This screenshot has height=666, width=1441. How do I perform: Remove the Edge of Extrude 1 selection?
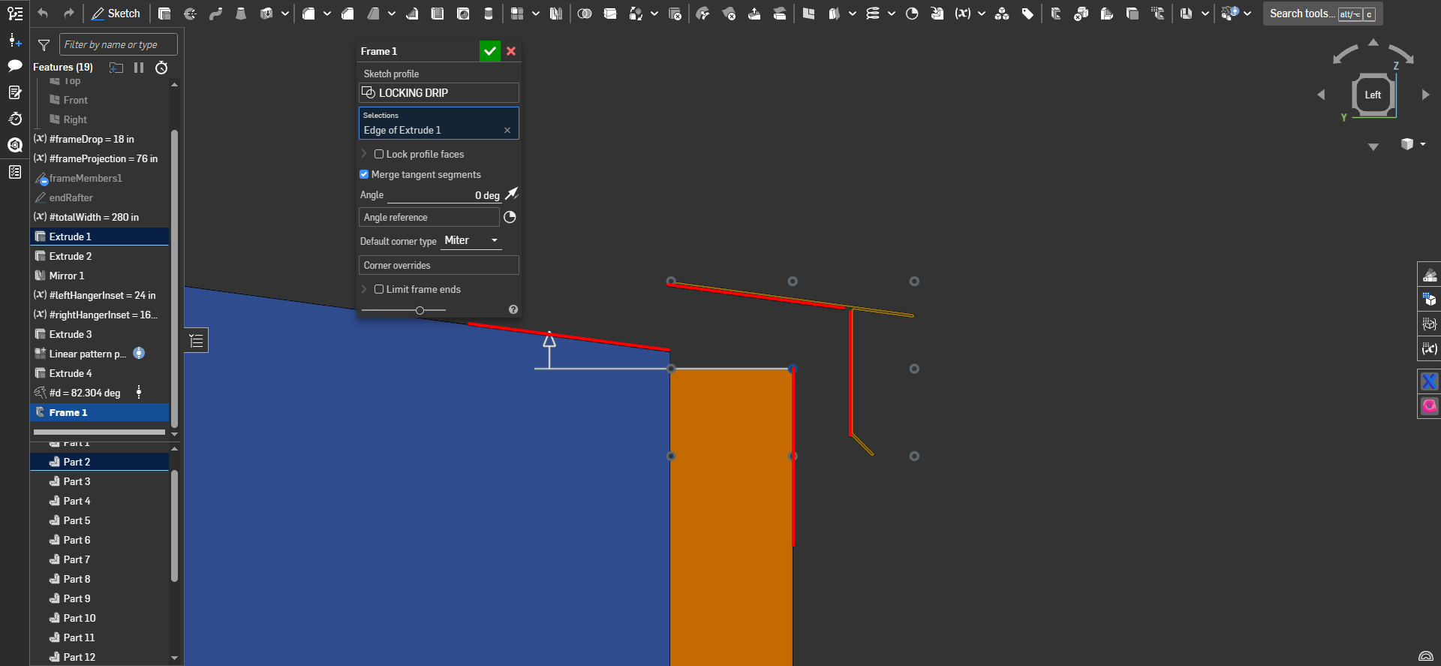click(507, 130)
